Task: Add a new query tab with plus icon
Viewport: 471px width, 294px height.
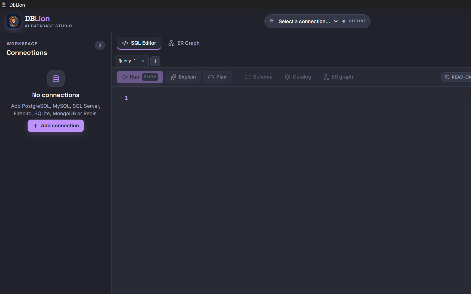Action: point(155,61)
